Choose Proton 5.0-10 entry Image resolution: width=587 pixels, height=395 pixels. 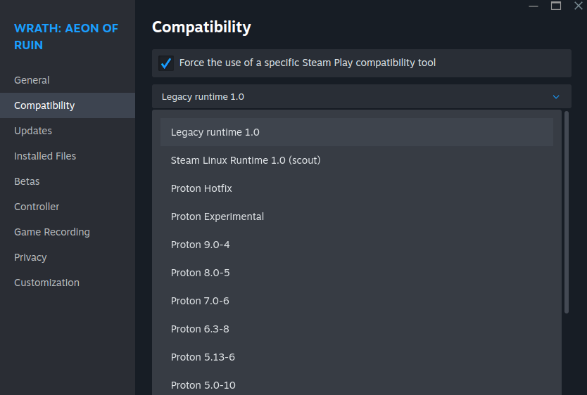tap(203, 385)
